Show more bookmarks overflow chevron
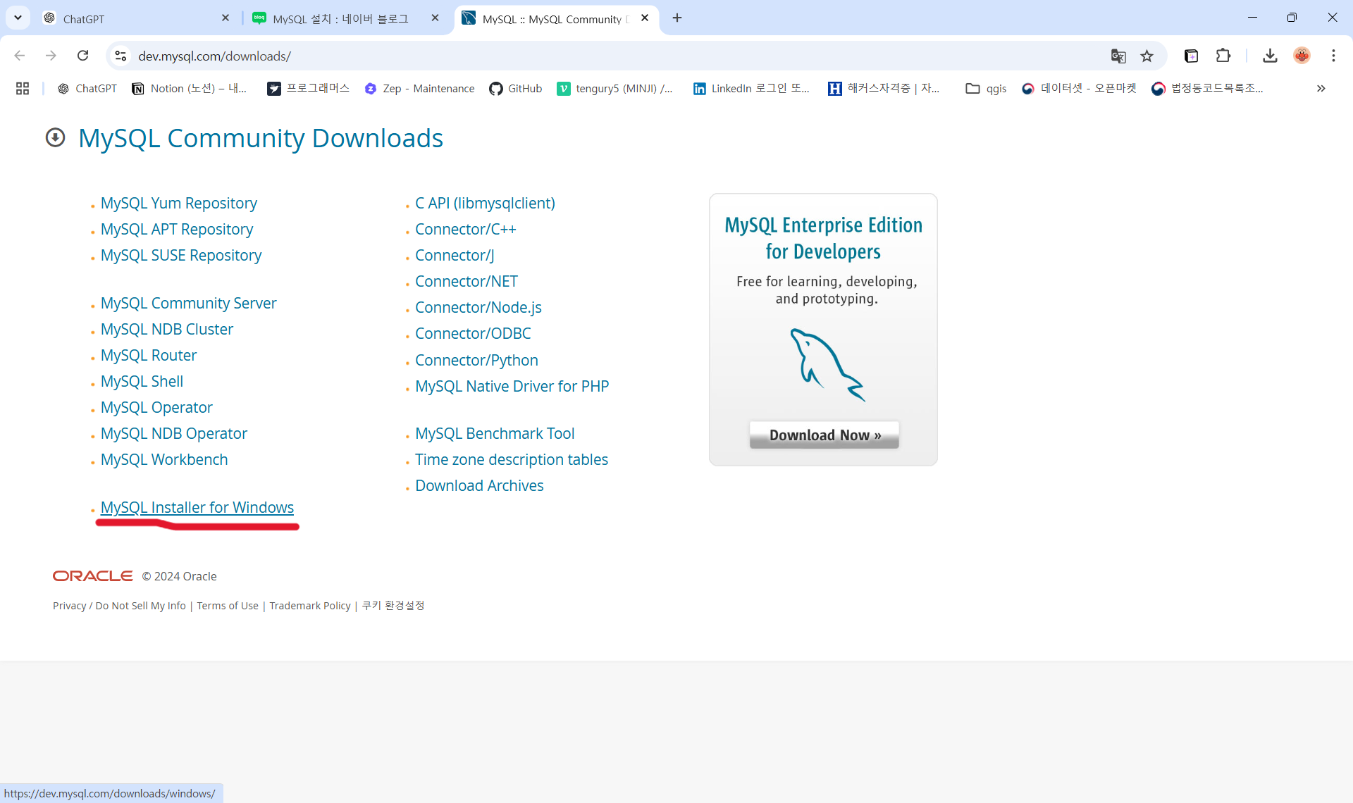1353x803 pixels. tap(1321, 88)
